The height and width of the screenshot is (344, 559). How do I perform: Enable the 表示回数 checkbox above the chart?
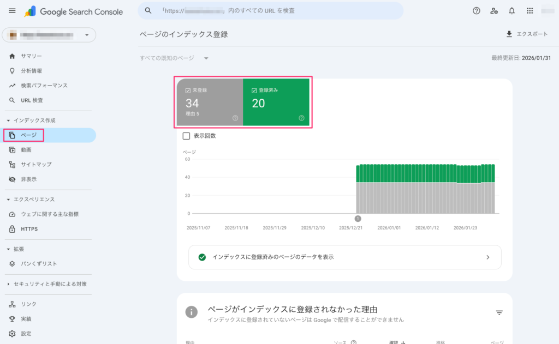(x=187, y=136)
